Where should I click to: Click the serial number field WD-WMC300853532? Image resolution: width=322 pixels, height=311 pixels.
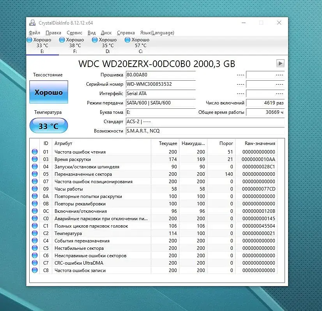click(x=161, y=84)
